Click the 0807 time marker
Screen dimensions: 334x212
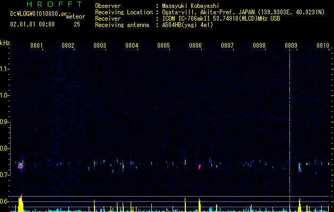pos(227,46)
